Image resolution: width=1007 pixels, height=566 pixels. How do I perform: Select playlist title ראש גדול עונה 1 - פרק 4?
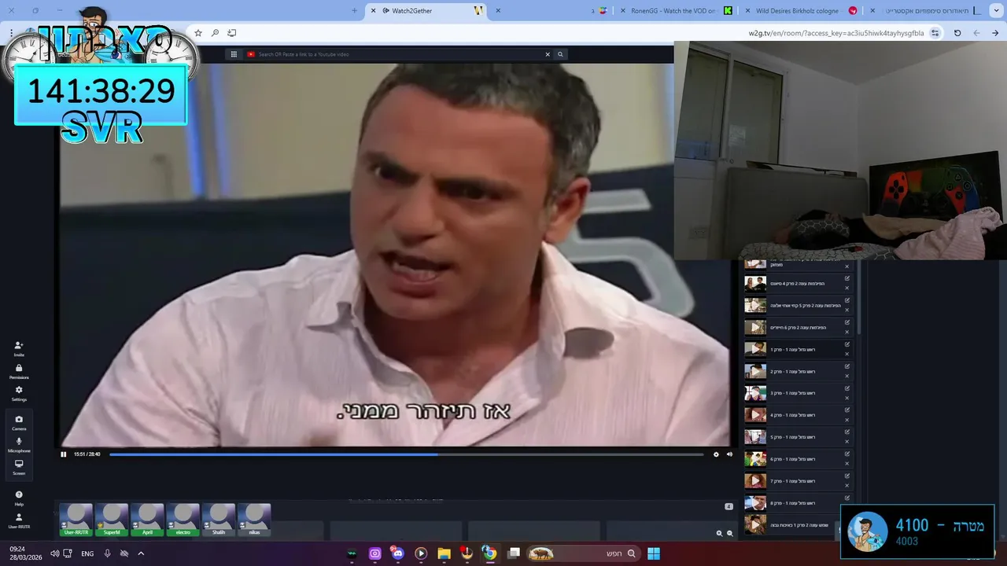coord(793,415)
